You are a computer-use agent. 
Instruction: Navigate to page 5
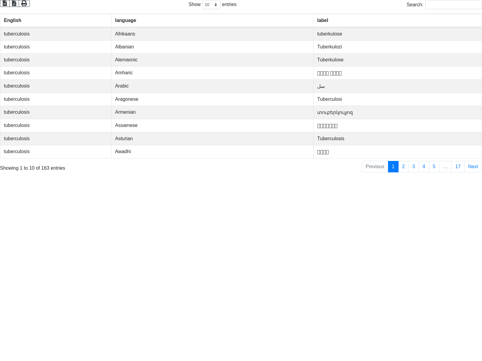point(434,167)
